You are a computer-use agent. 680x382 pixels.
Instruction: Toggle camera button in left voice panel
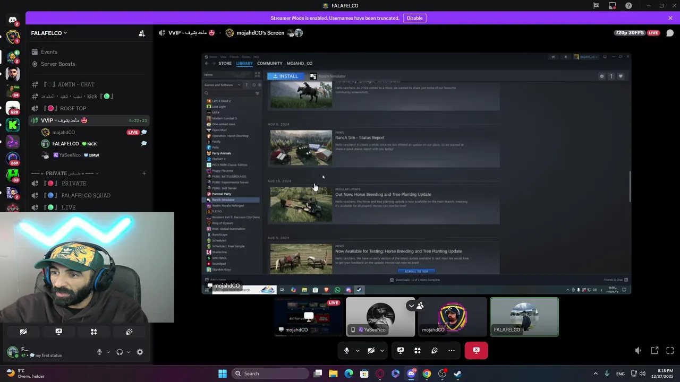pyautogui.click(x=23, y=332)
